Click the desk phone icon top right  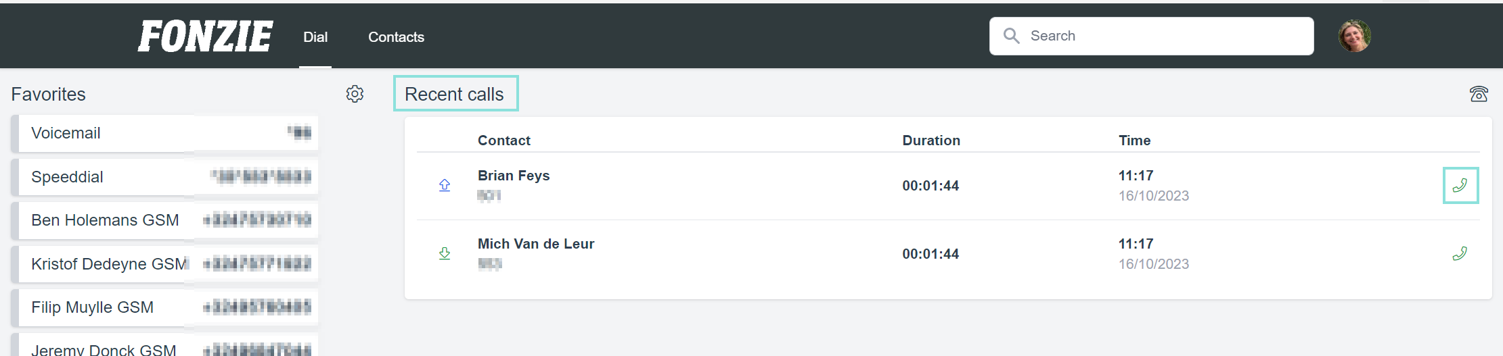pos(1479,94)
